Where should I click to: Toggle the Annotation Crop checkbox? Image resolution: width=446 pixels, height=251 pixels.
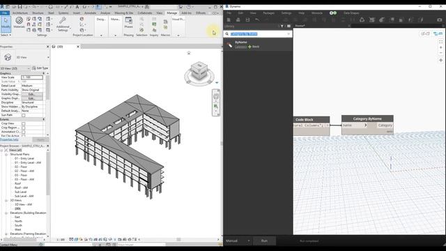click(x=24, y=132)
